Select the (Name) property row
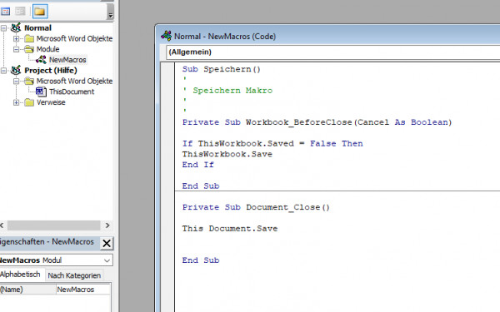The image size is (500, 312). [56, 290]
